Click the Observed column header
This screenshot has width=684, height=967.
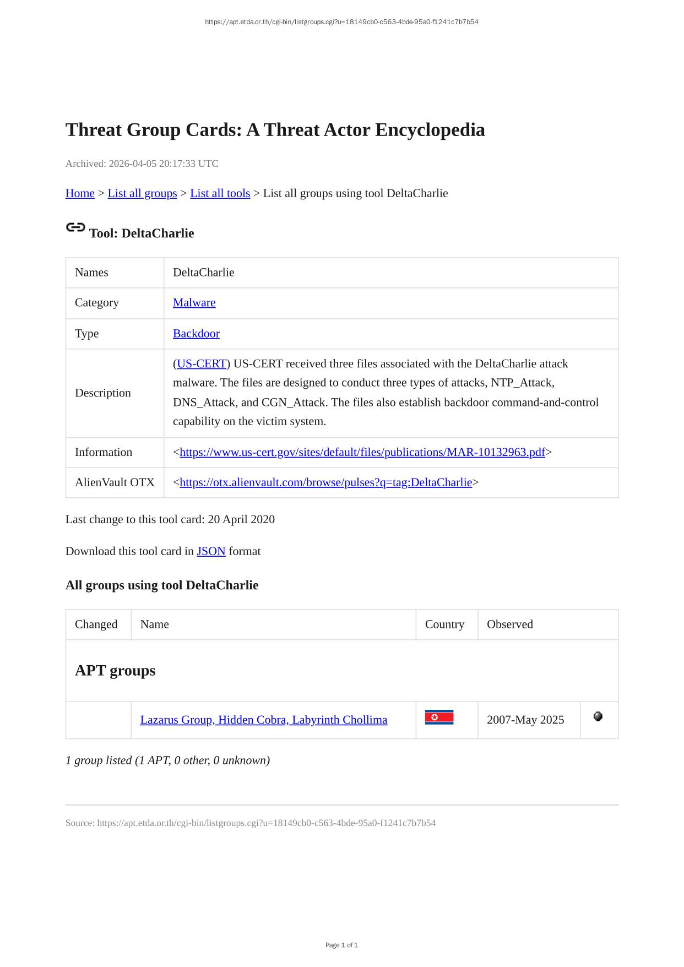pos(509,624)
